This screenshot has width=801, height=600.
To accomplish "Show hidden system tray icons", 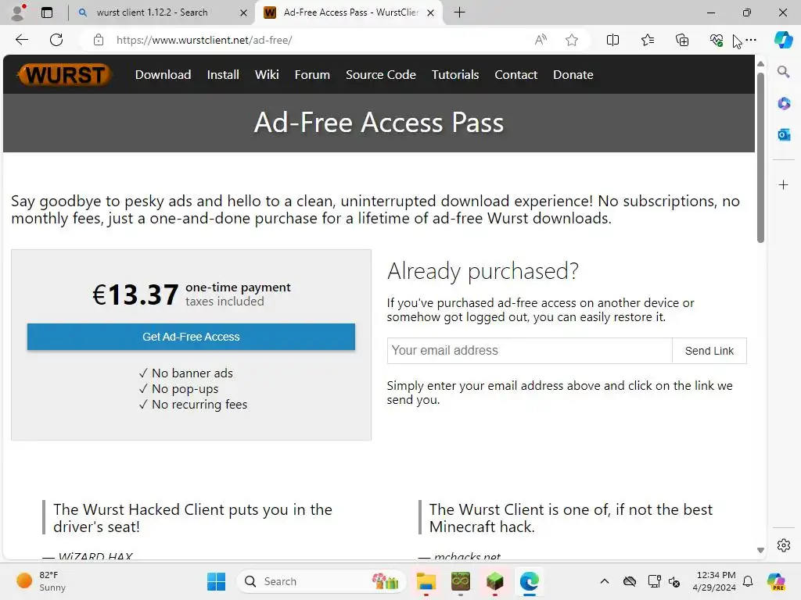I will (x=605, y=581).
